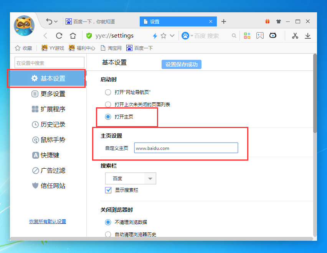327x253 pixels.
Task: Dismiss the 设置保存成功 notification
Action: tap(181, 64)
